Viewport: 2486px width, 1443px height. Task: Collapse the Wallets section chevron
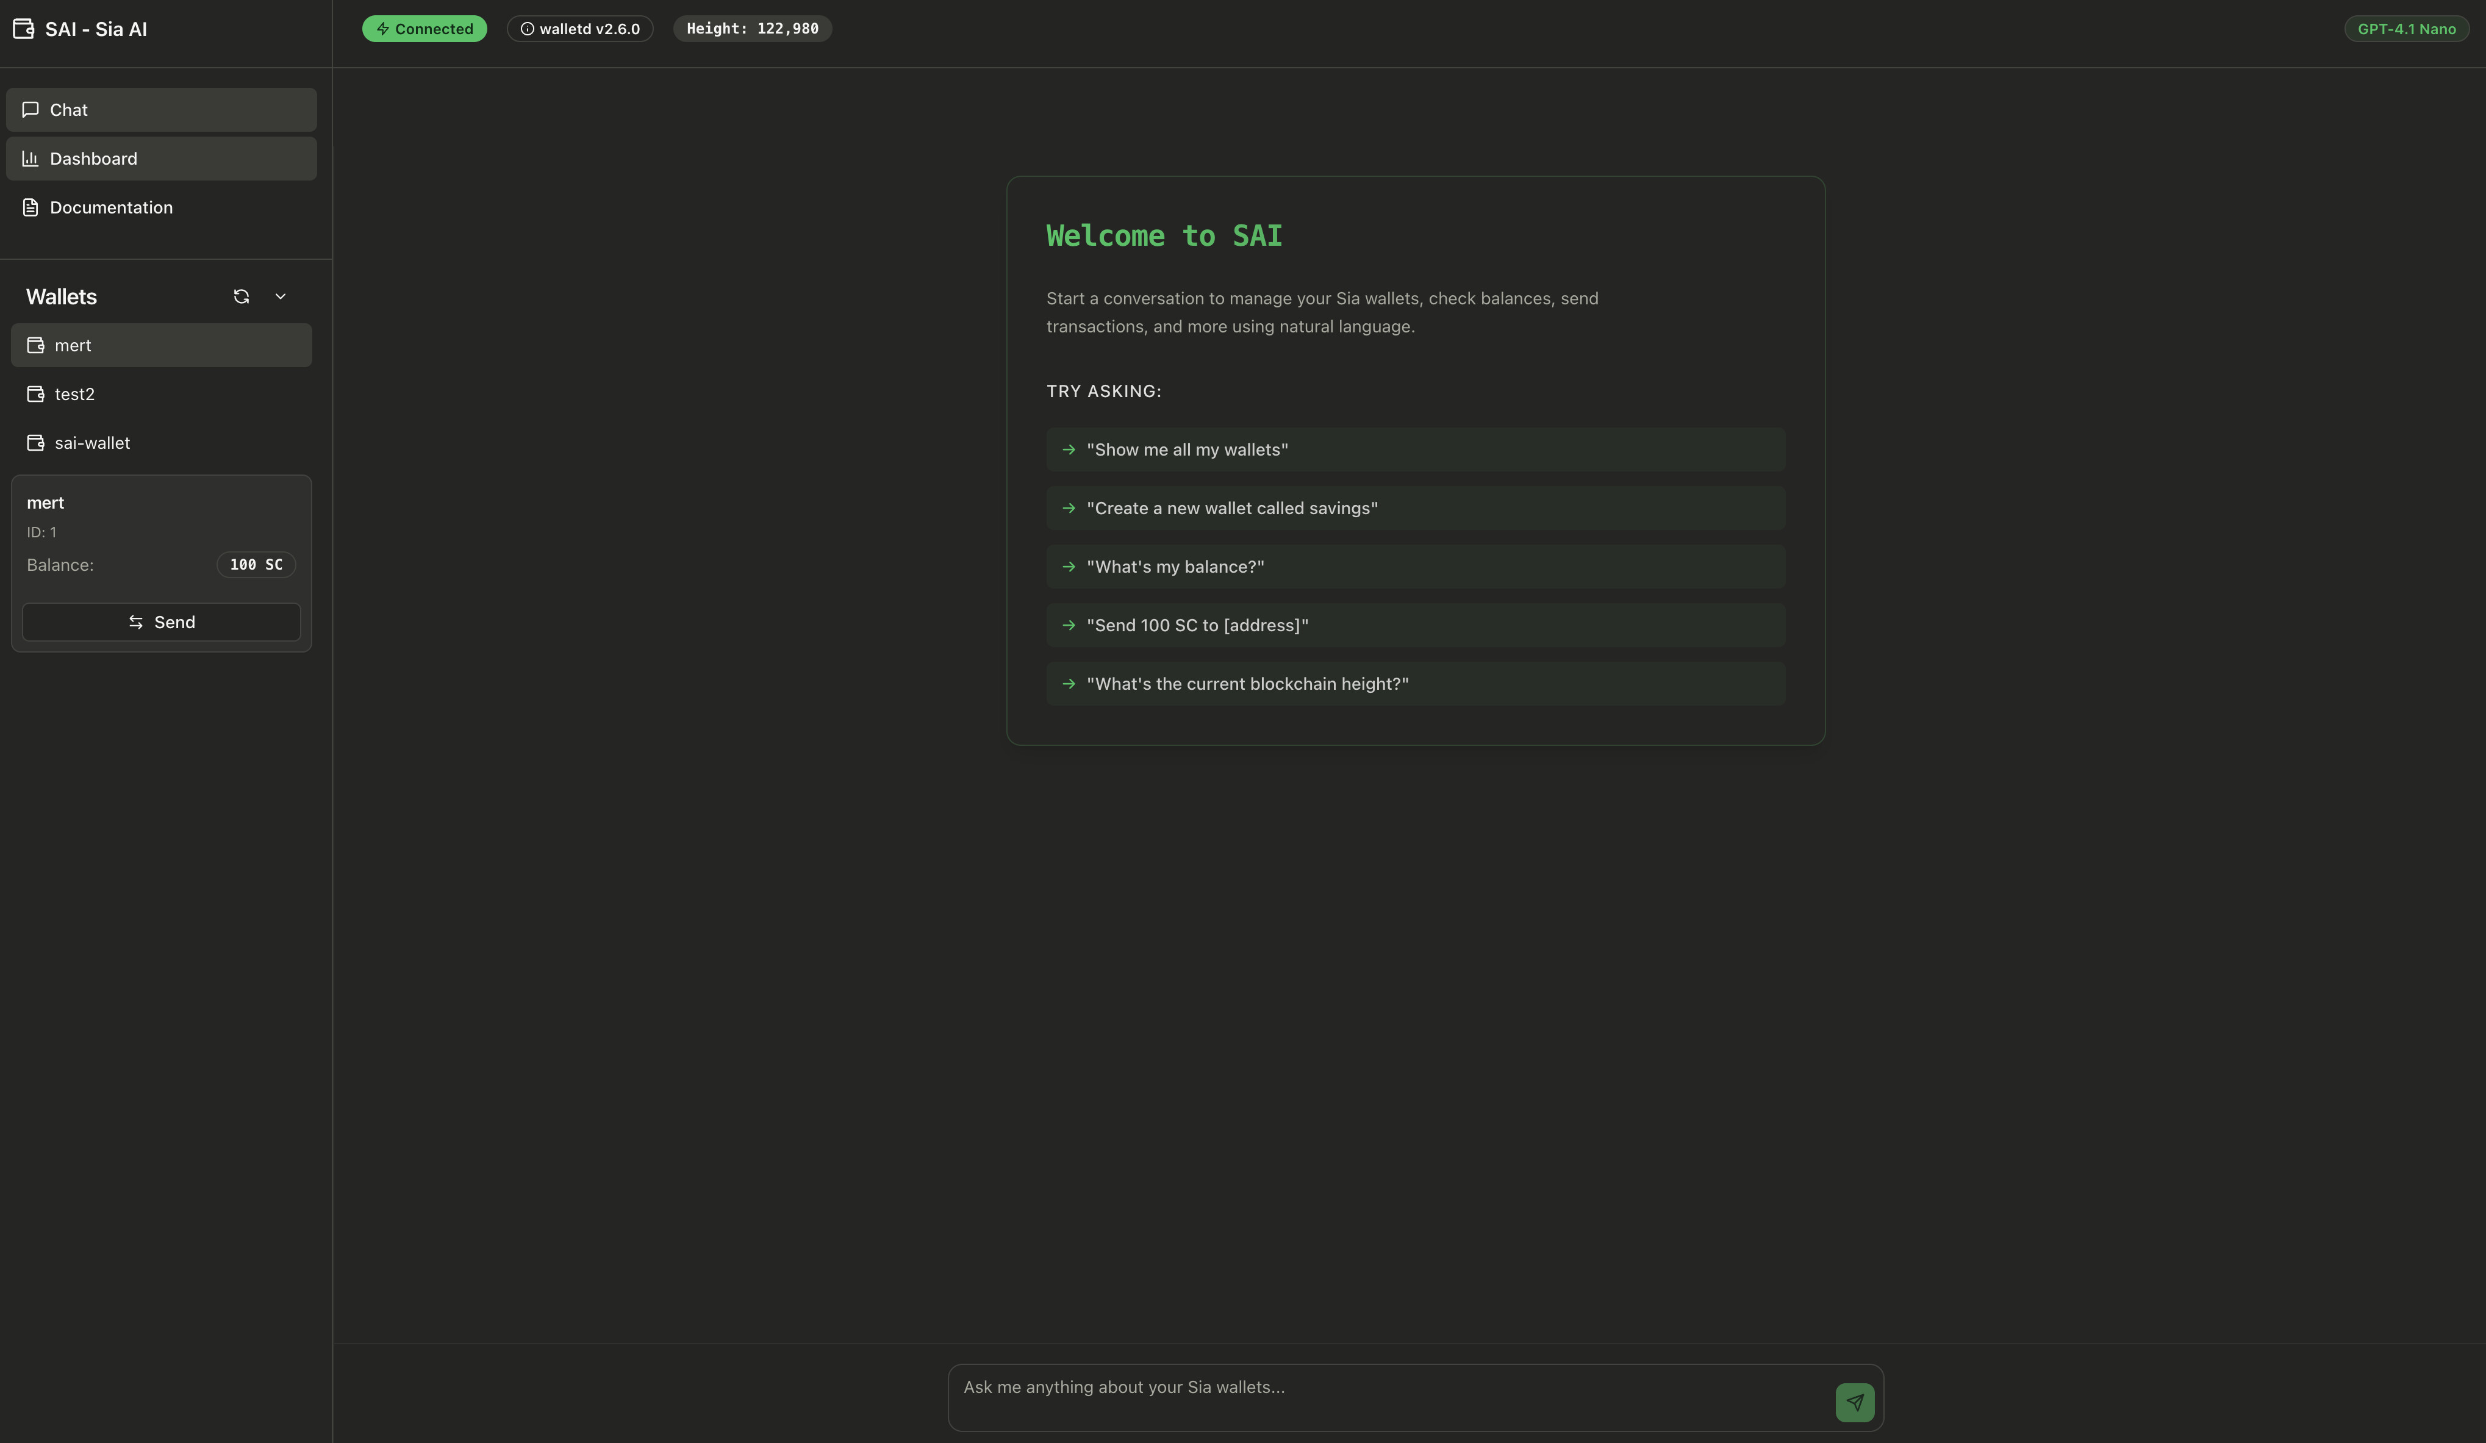(x=280, y=296)
